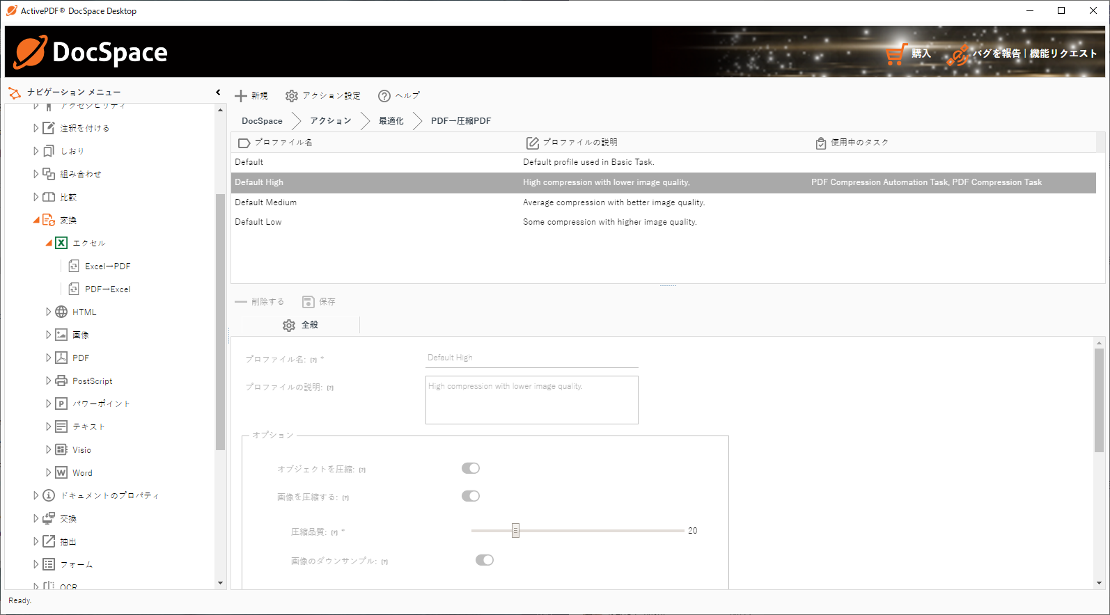This screenshot has width=1110, height=615.
Task: Click the Word icon
Action: [x=61, y=472]
